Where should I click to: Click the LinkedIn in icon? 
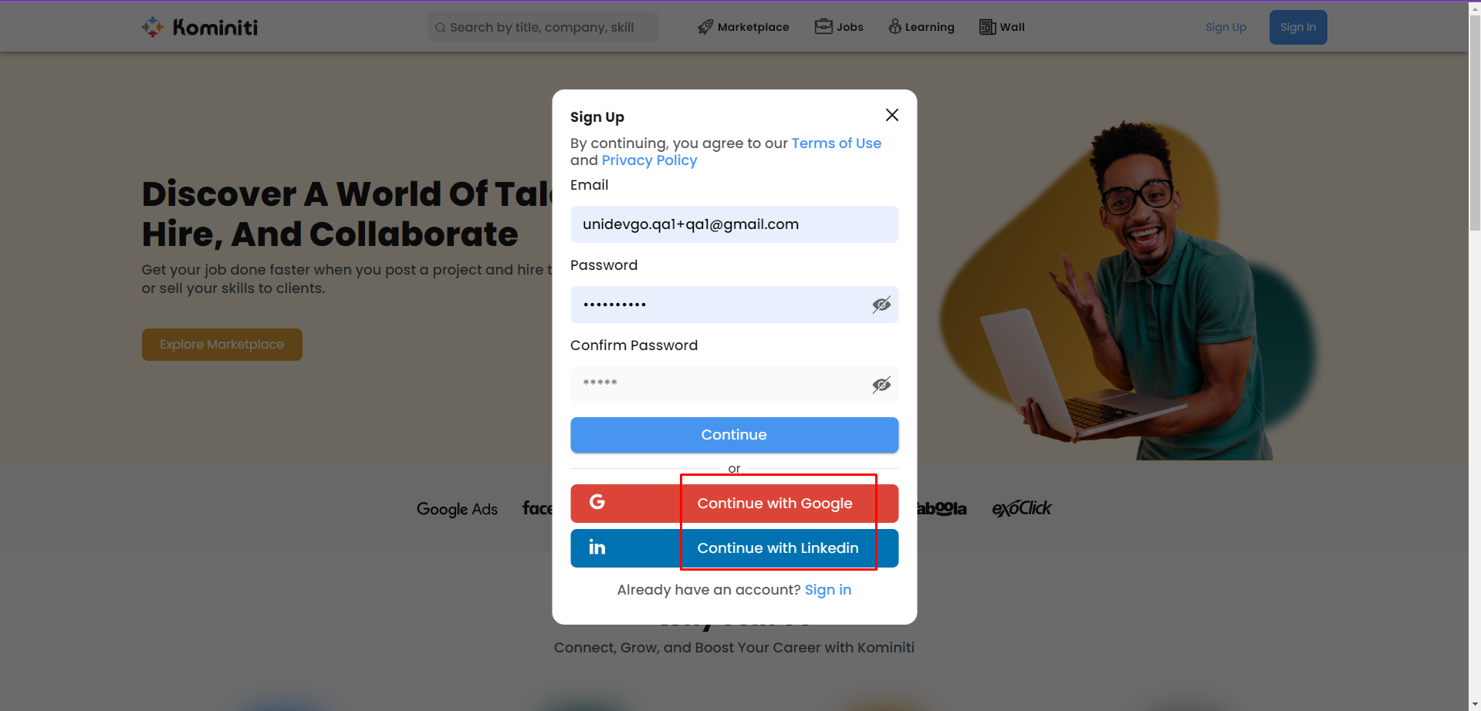point(597,548)
